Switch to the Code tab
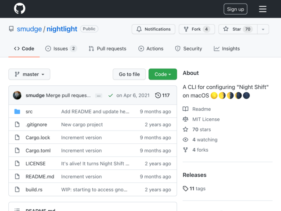 coord(24,49)
